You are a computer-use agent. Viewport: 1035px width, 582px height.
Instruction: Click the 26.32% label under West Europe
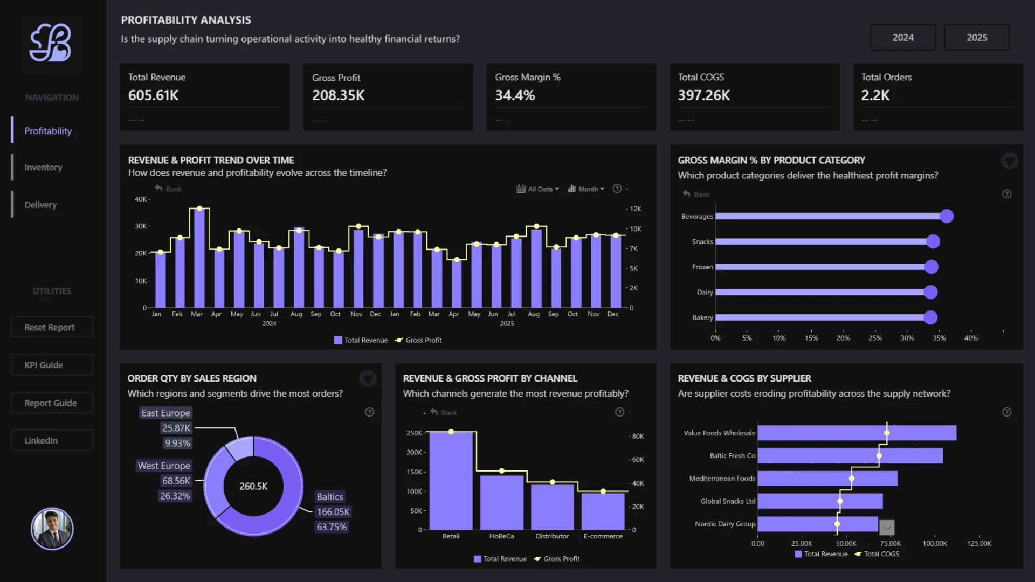175,496
